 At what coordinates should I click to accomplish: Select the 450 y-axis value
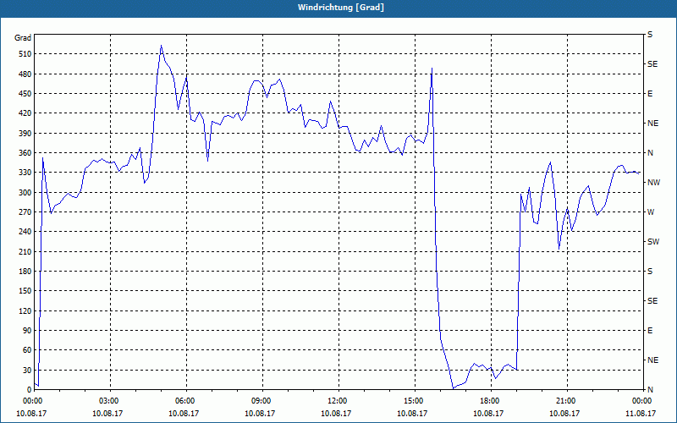25,94
